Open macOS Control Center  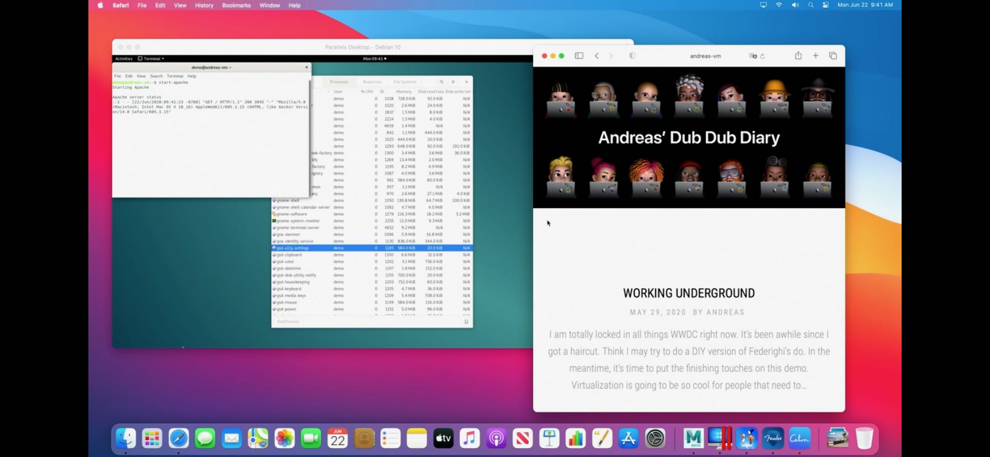point(825,5)
